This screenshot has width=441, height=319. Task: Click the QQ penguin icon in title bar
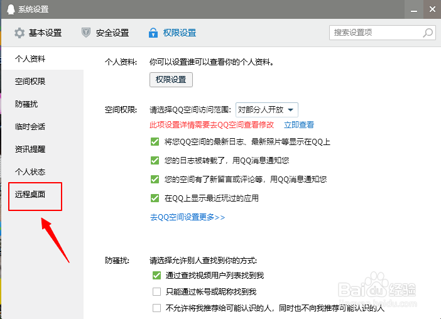(x=11, y=9)
